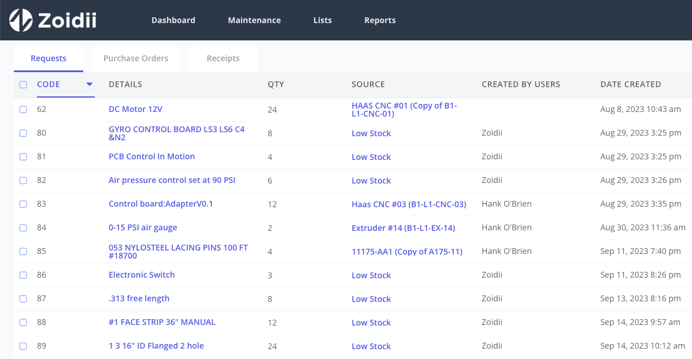
Task: Click the DATE CREATED column header
Action: [631, 85]
